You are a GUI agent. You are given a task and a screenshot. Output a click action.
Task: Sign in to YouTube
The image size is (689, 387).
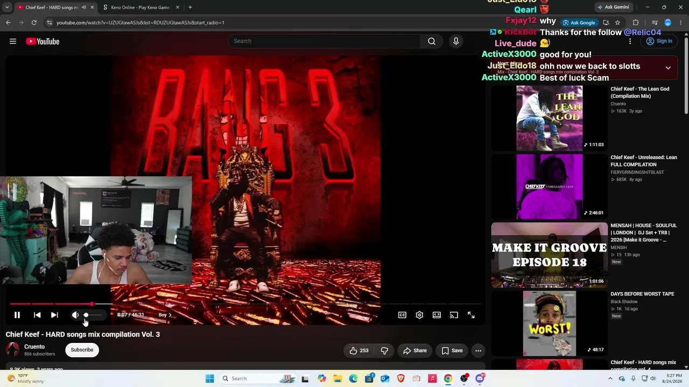659,41
